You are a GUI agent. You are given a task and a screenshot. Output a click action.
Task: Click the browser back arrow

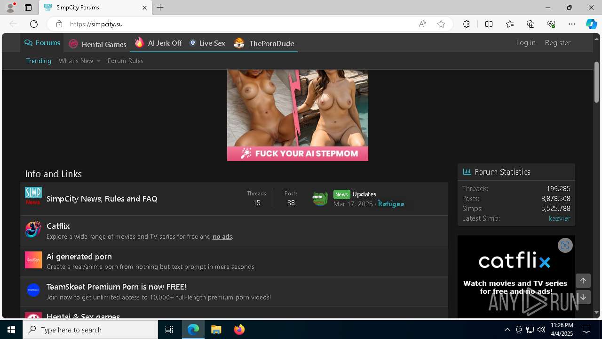(13, 24)
